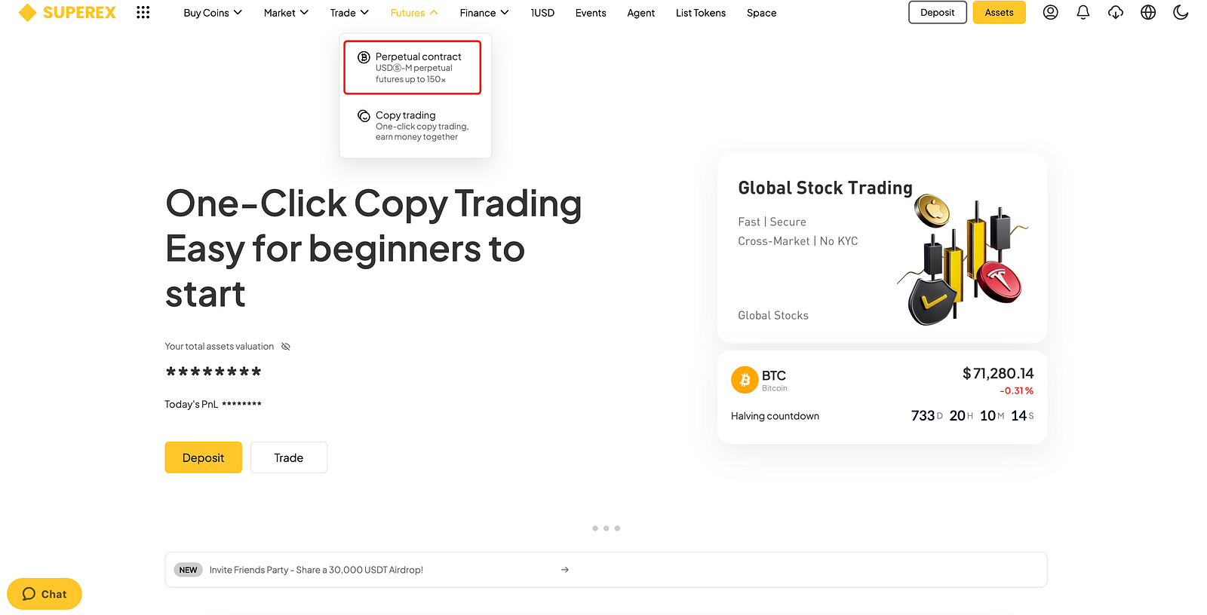This screenshot has height=615, width=1207.
Task: Click the Deposit button in header
Action: pos(938,13)
